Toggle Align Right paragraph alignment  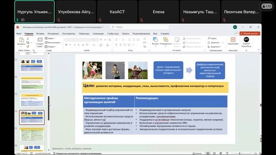point(125,45)
